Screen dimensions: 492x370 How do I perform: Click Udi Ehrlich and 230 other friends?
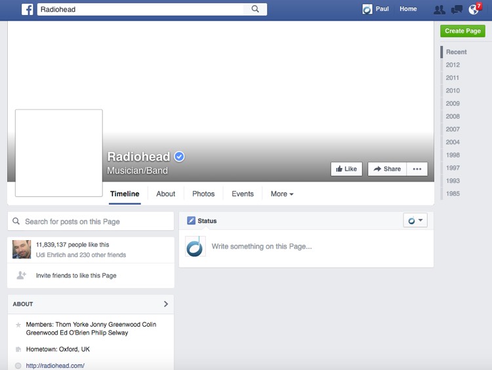click(81, 255)
